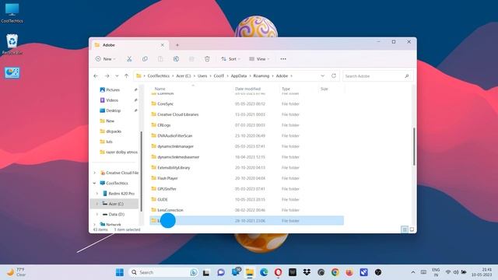Viewport: 498px width, 280px height.
Task: Switch to large thumbnails view icon in status bar
Action: [412, 229]
